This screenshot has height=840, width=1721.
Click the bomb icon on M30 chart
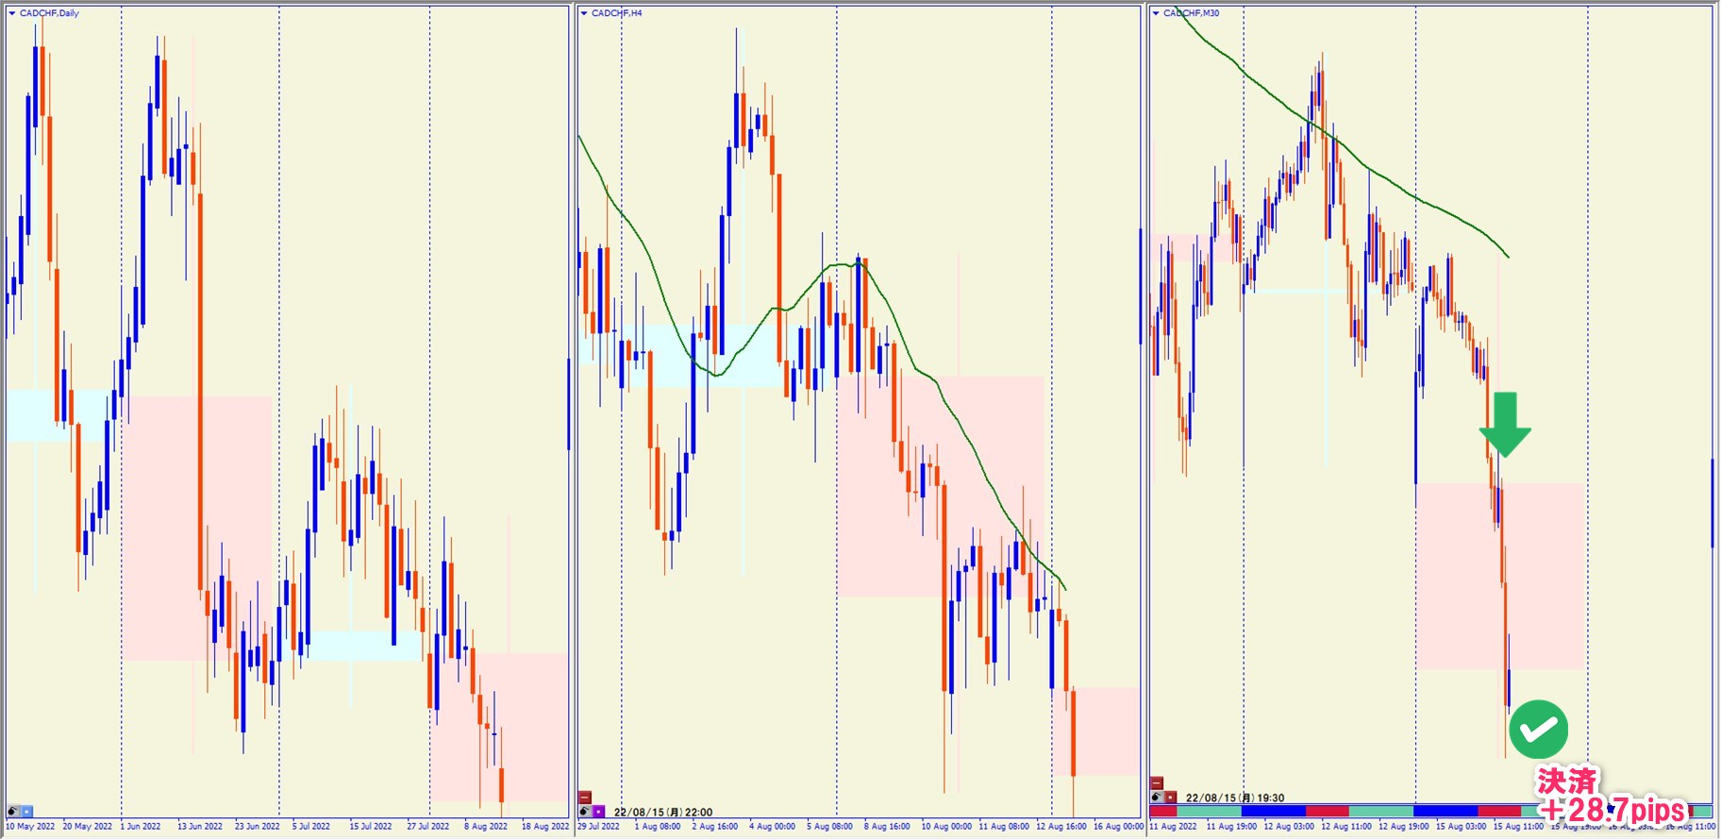[1157, 797]
